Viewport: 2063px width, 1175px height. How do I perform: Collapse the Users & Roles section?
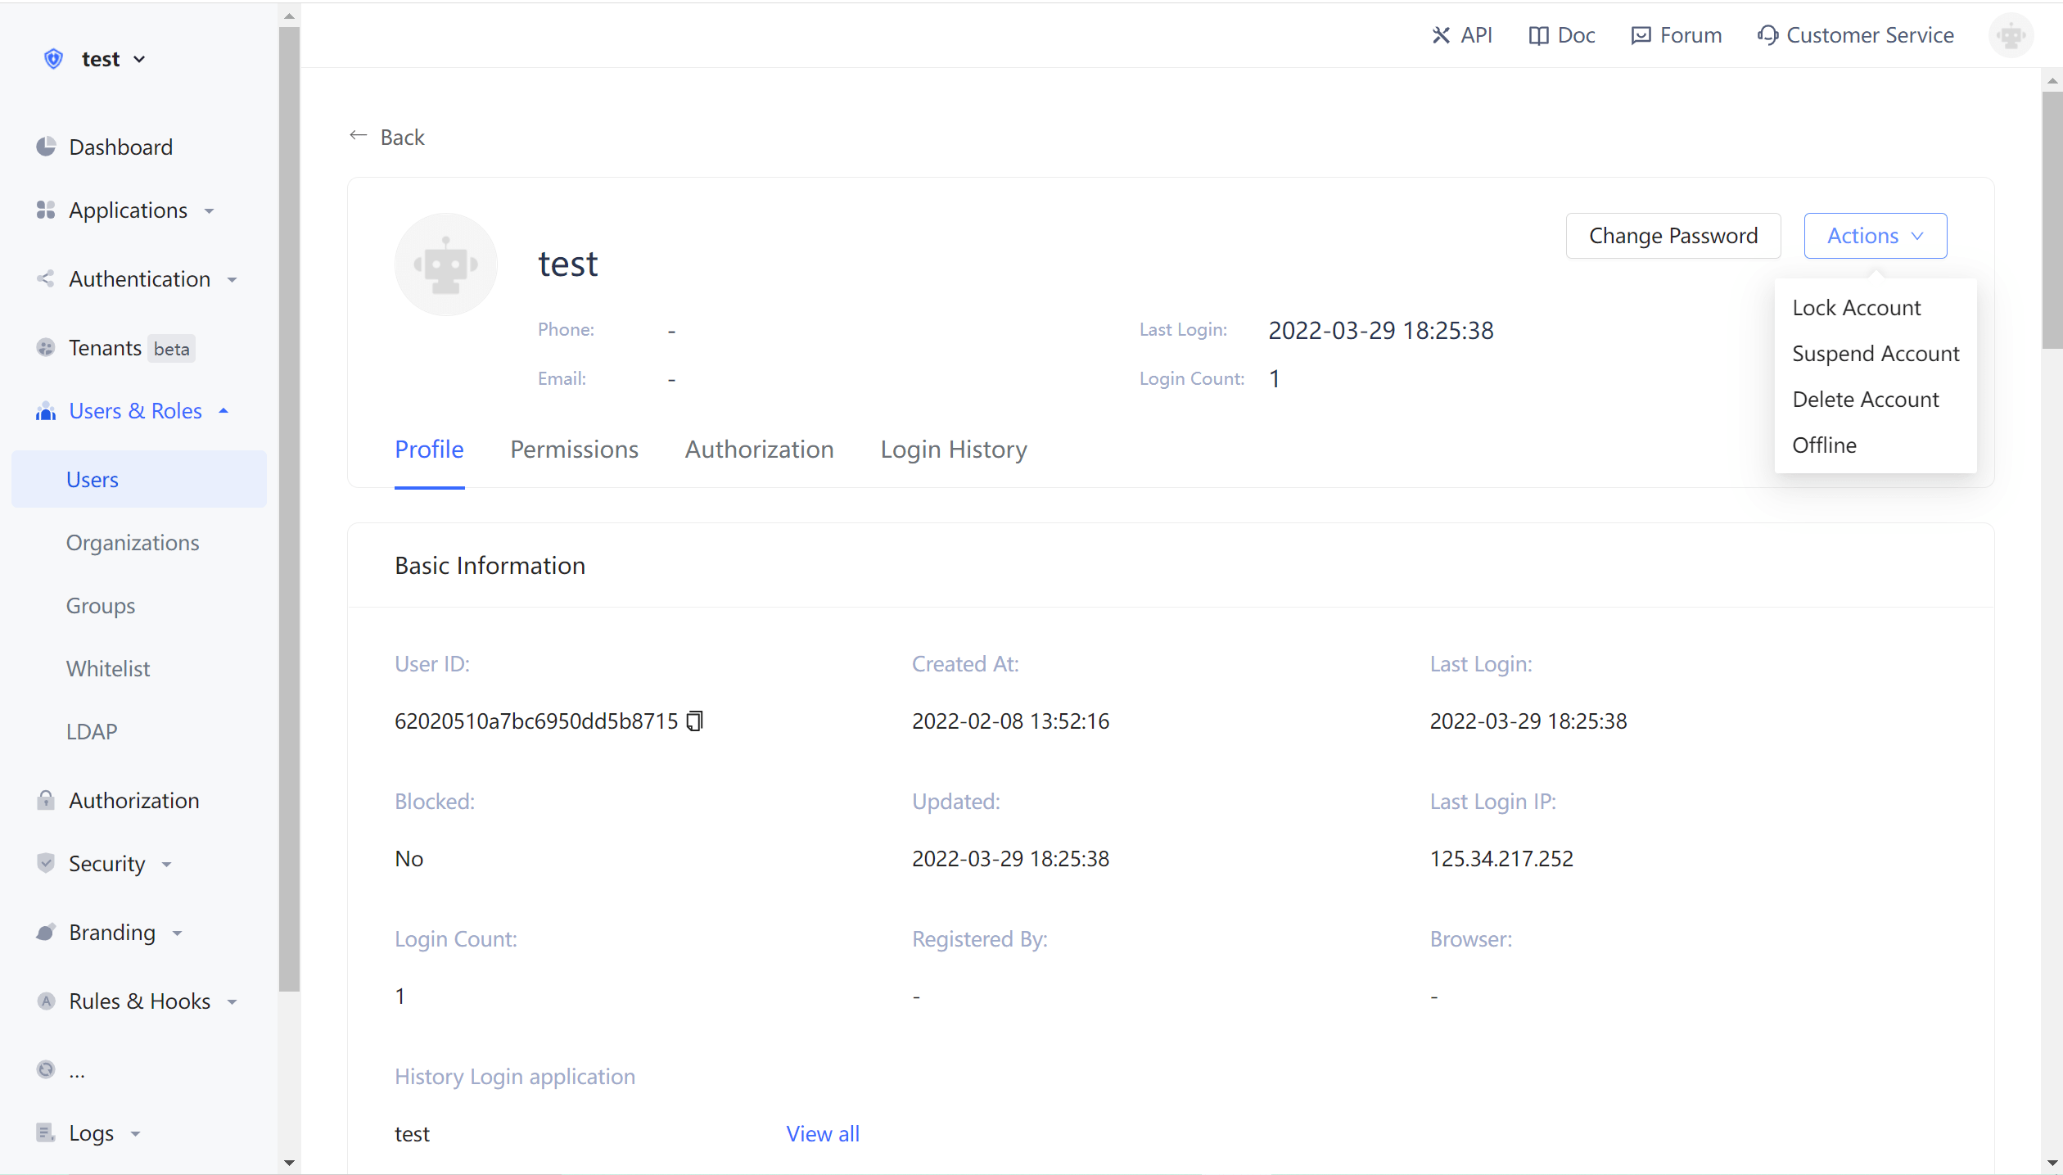tap(135, 411)
